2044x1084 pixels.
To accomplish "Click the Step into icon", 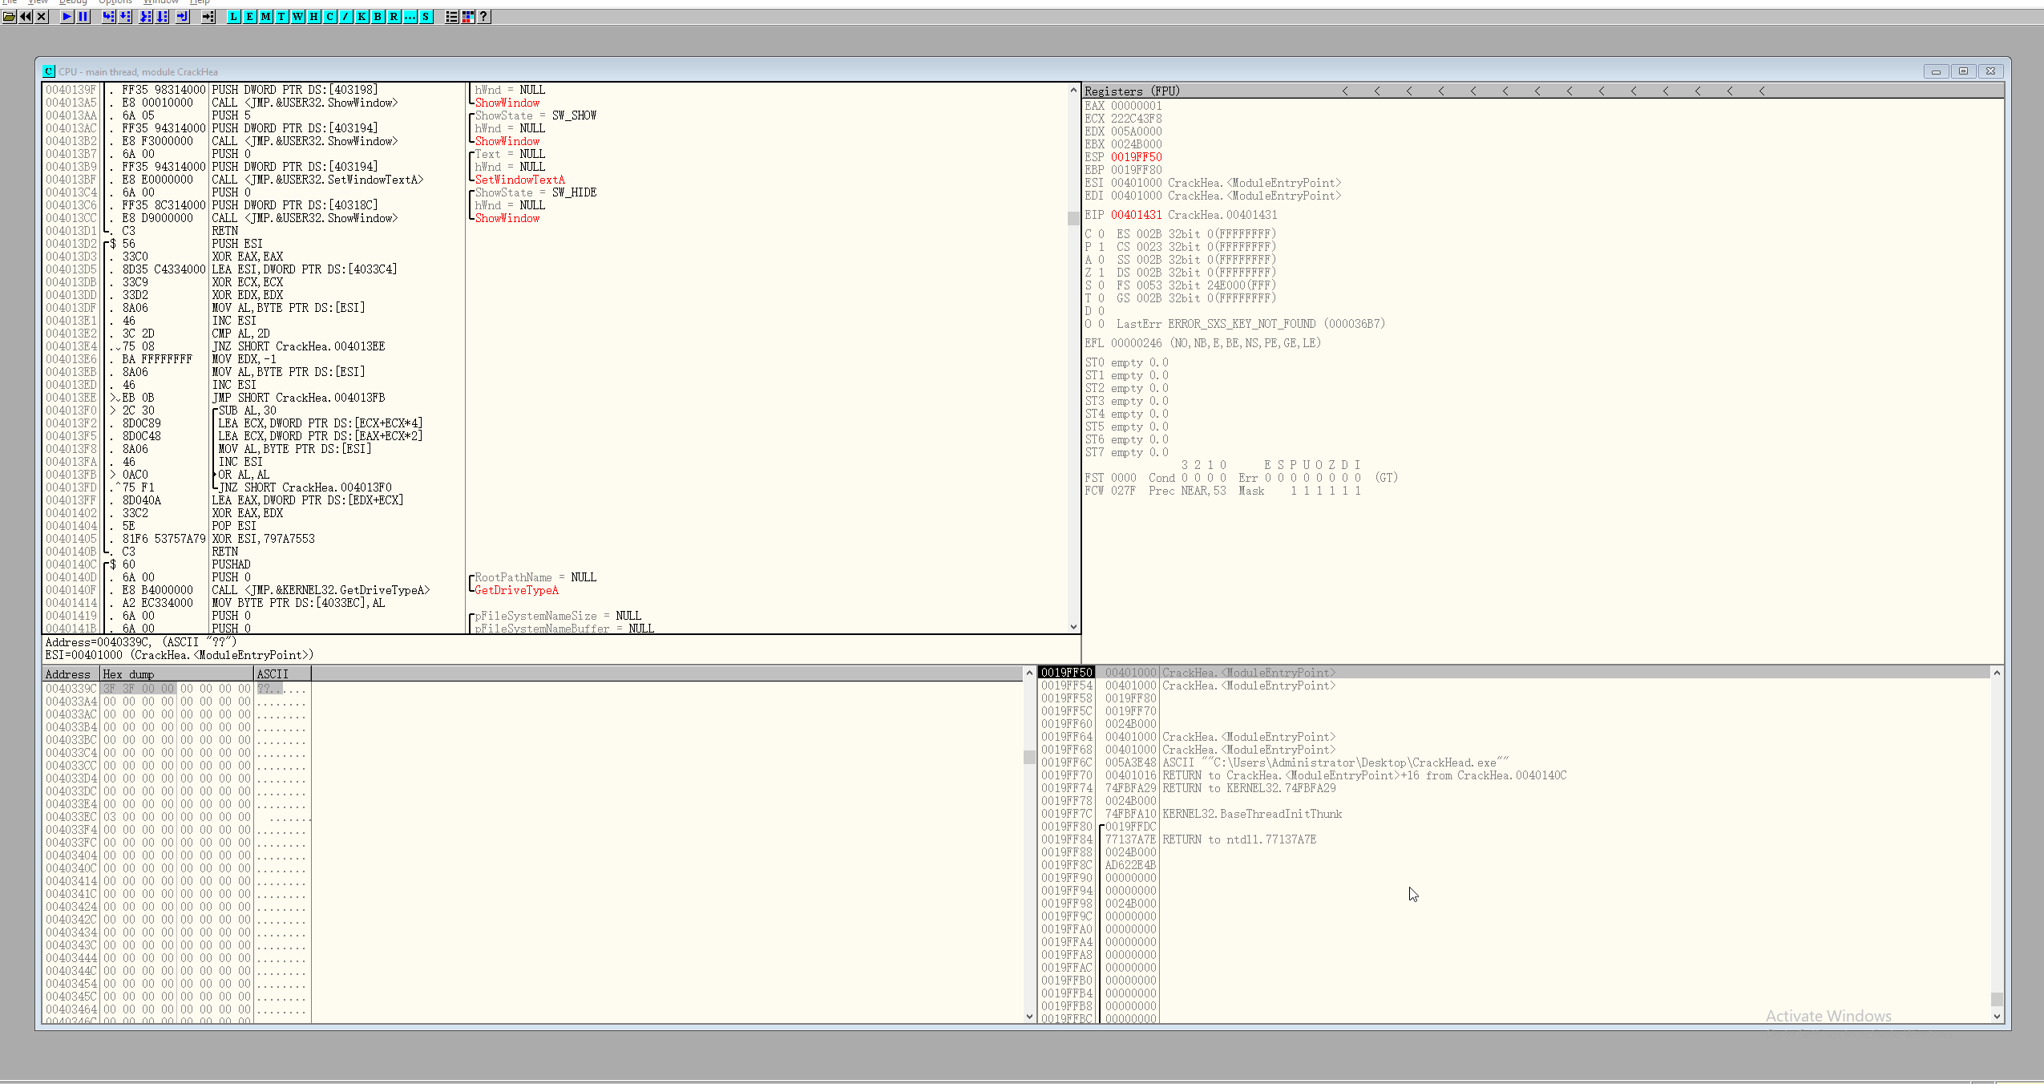I will (x=108, y=16).
